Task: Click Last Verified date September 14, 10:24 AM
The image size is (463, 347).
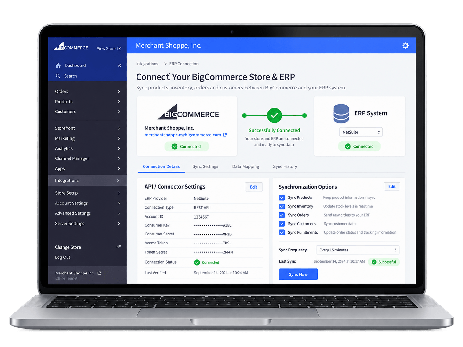Action: 221,273
